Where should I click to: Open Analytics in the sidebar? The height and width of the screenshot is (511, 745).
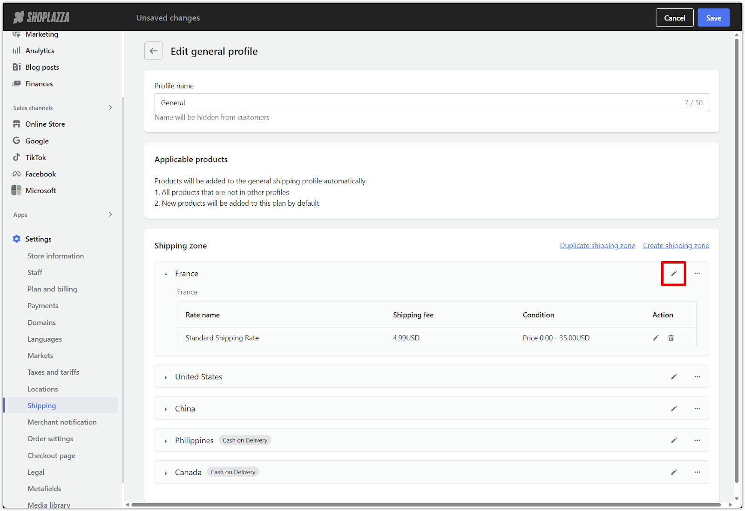tap(40, 51)
